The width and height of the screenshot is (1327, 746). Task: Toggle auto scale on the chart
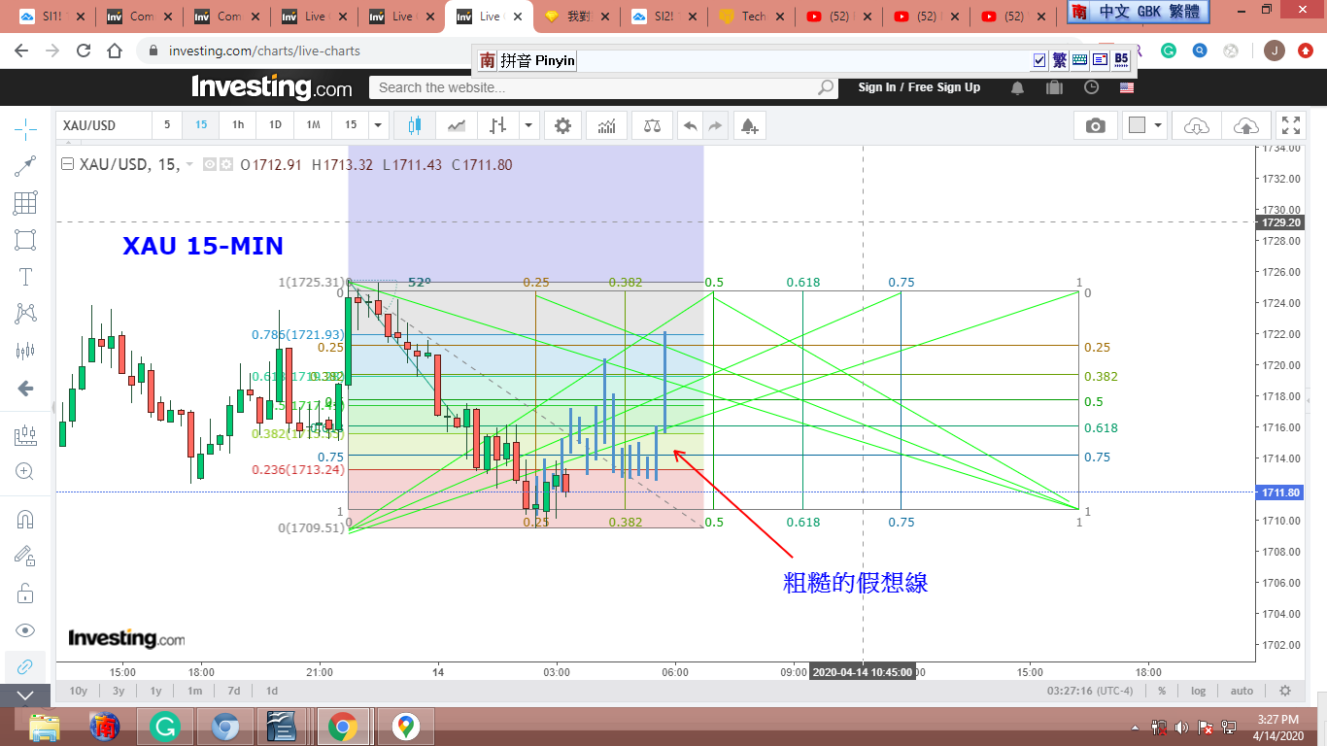[x=1242, y=691]
